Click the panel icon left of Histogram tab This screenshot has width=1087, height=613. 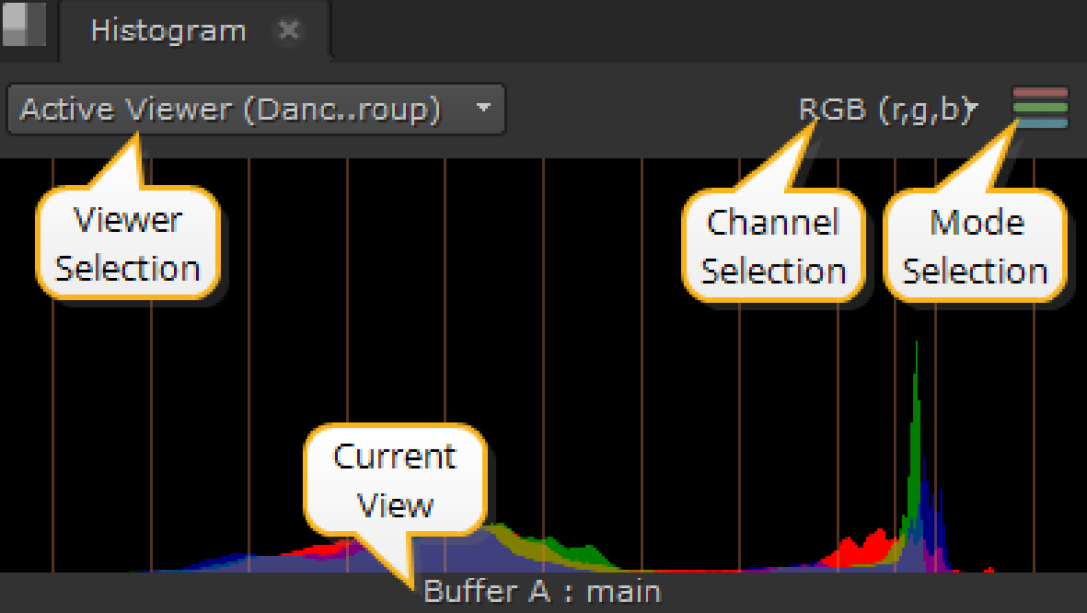click(23, 25)
